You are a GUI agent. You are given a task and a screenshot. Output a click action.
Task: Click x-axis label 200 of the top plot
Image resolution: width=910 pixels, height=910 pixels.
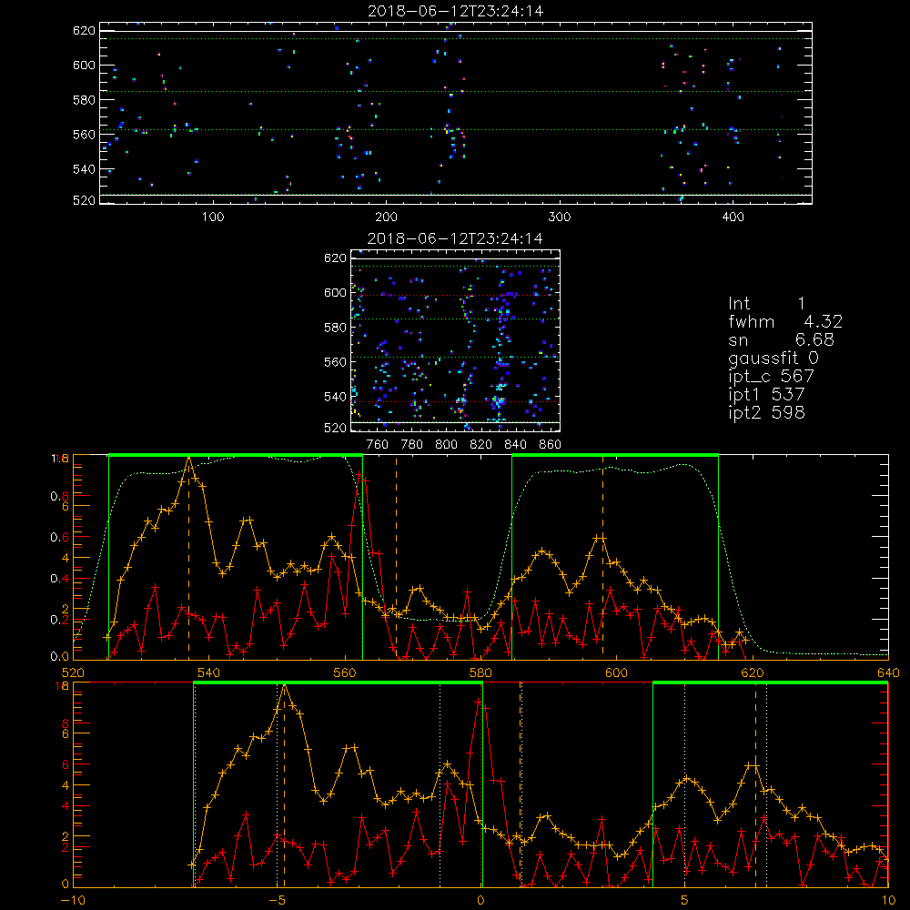pyautogui.click(x=386, y=217)
